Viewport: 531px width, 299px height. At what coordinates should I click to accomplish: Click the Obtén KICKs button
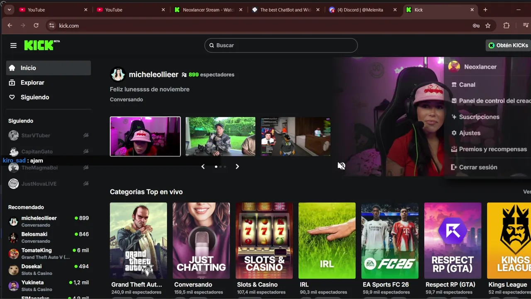[x=508, y=45]
